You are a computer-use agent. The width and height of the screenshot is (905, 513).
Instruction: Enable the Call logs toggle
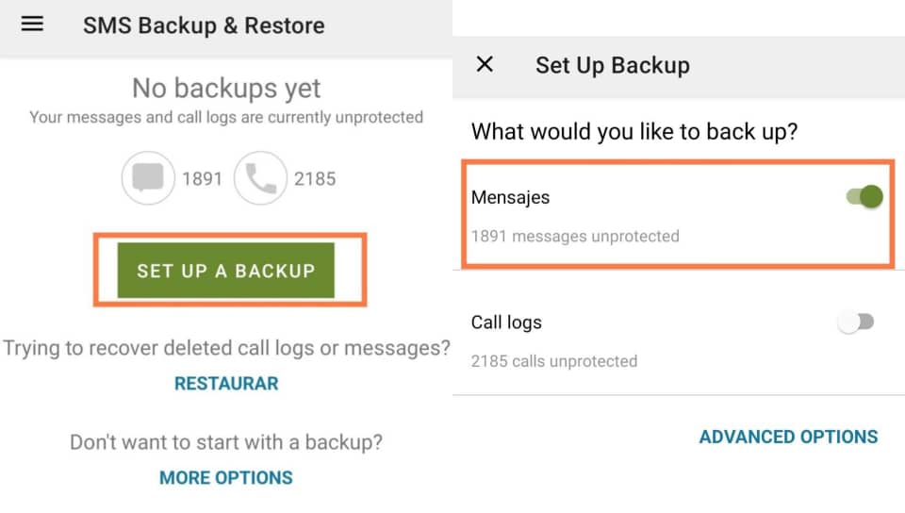point(857,322)
